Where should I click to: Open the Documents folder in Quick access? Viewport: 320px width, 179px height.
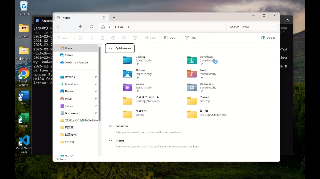[x=202, y=87]
